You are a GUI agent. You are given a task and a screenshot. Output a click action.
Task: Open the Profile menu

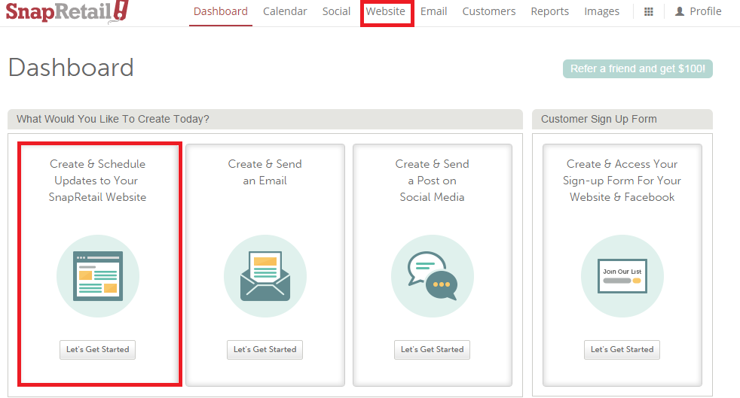pyautogui.click(x=699, y=11)
